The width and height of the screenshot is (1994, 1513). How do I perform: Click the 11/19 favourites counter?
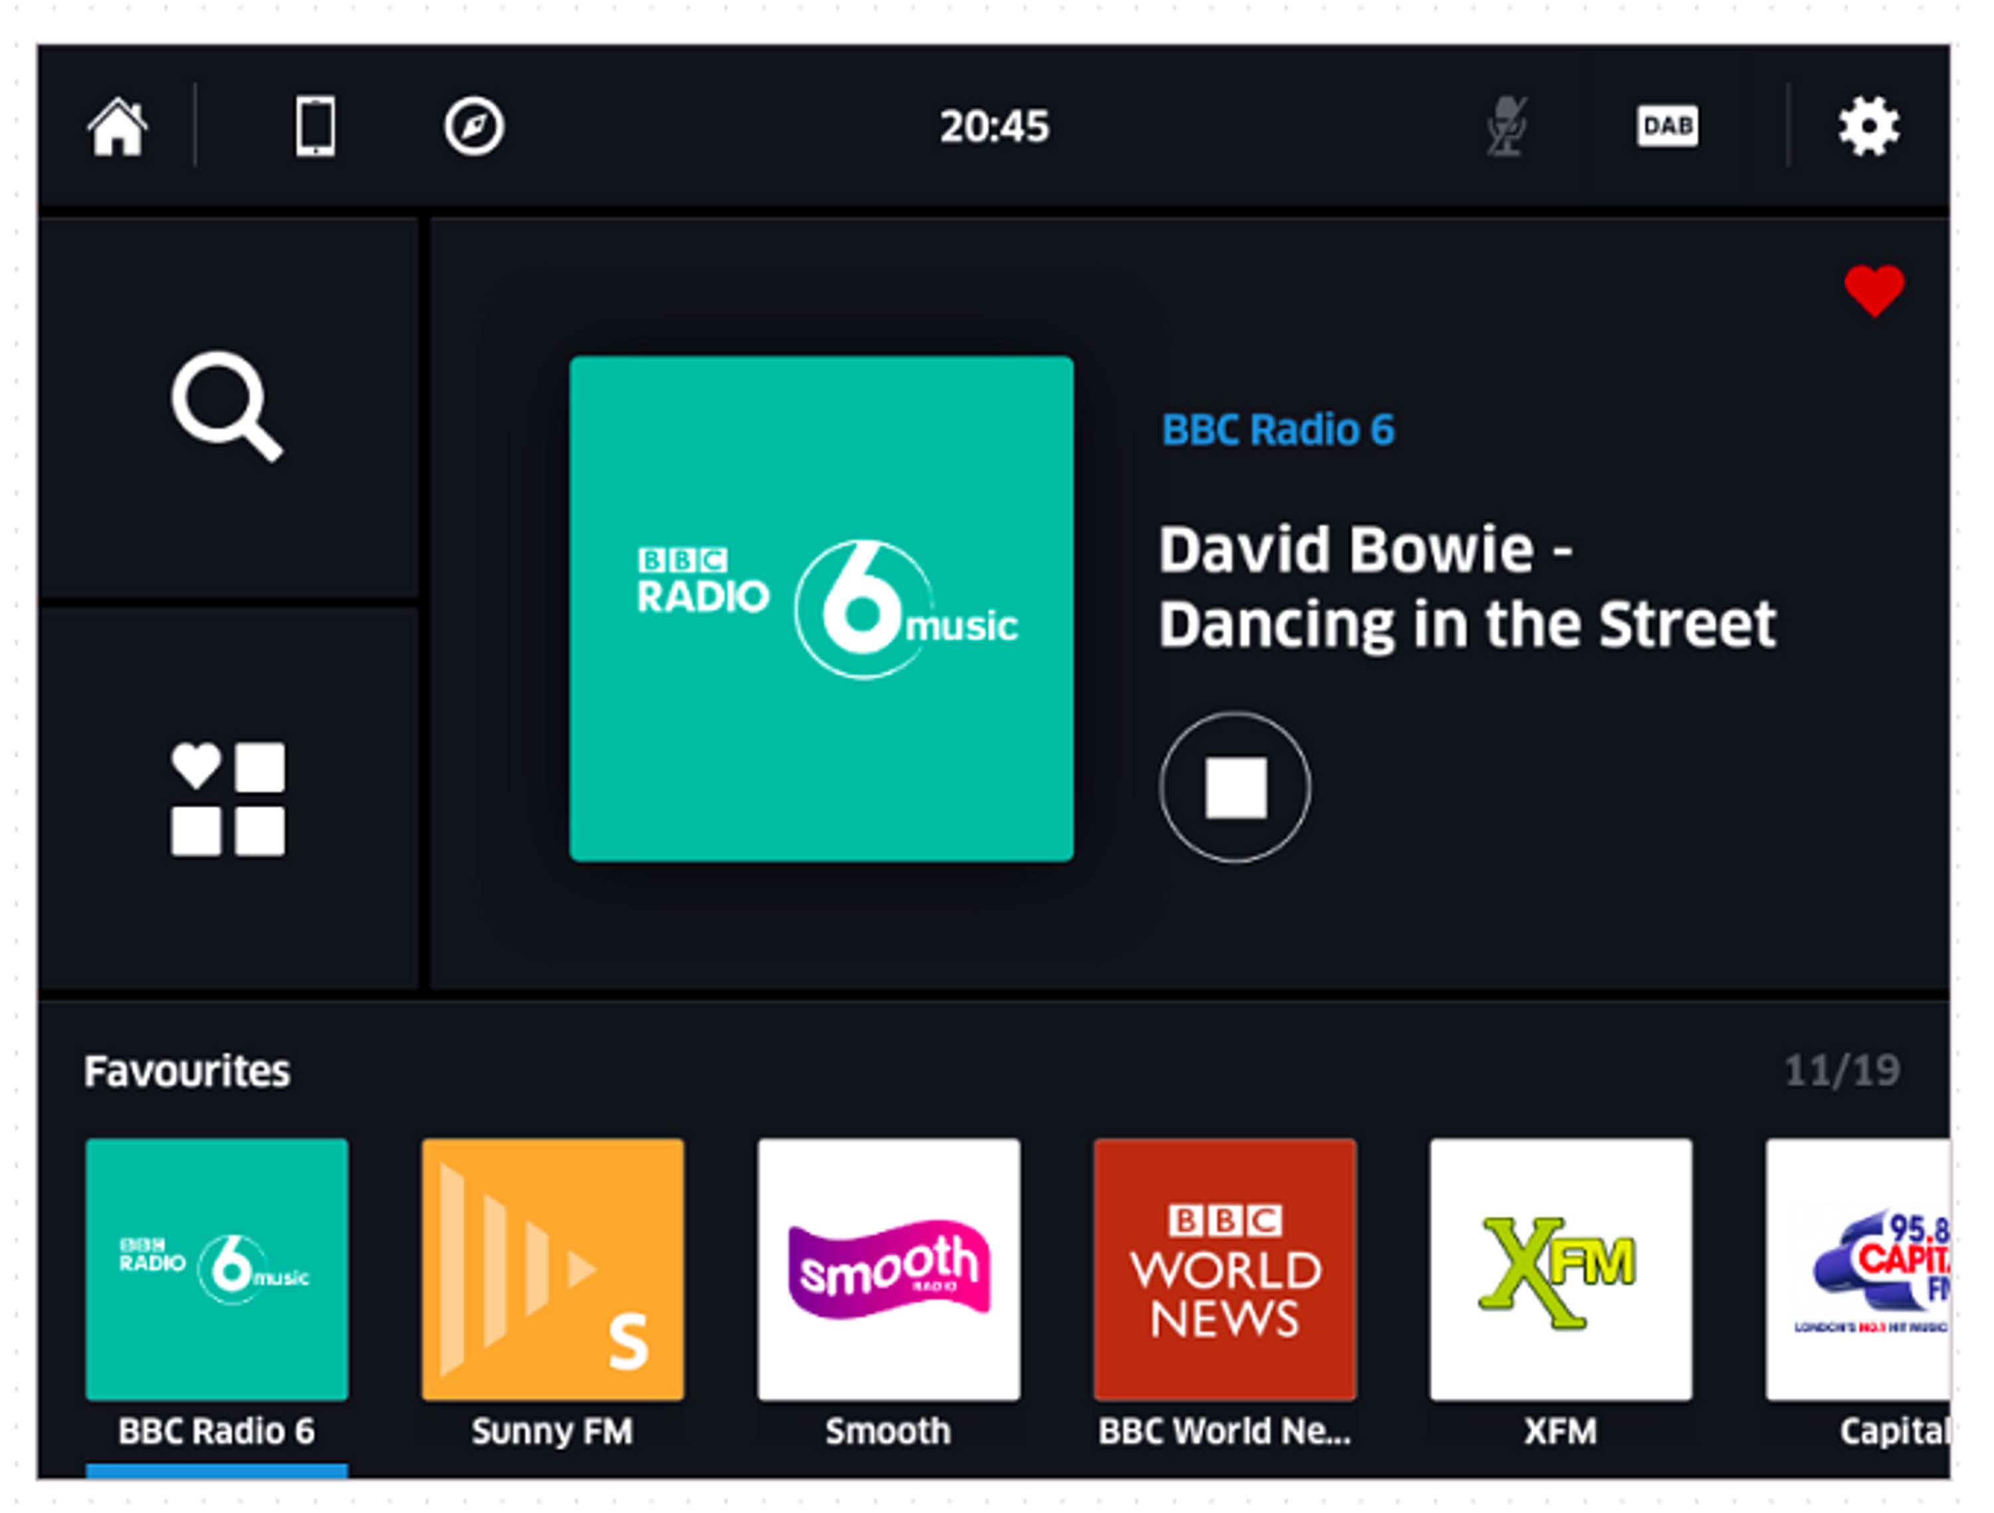tap(1842, 1071)
